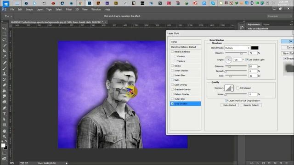Image resolution: width=294 pixels, height=165 pixels.
Task: Open the Contour picker arrow
Action: coord(232,88)
